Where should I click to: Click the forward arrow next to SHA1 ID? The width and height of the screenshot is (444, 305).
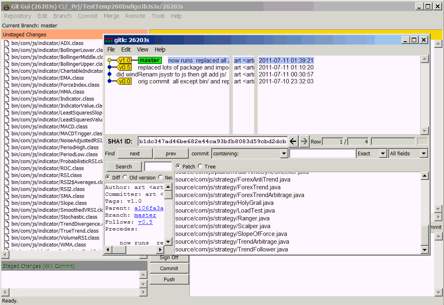tap(304, 141)
